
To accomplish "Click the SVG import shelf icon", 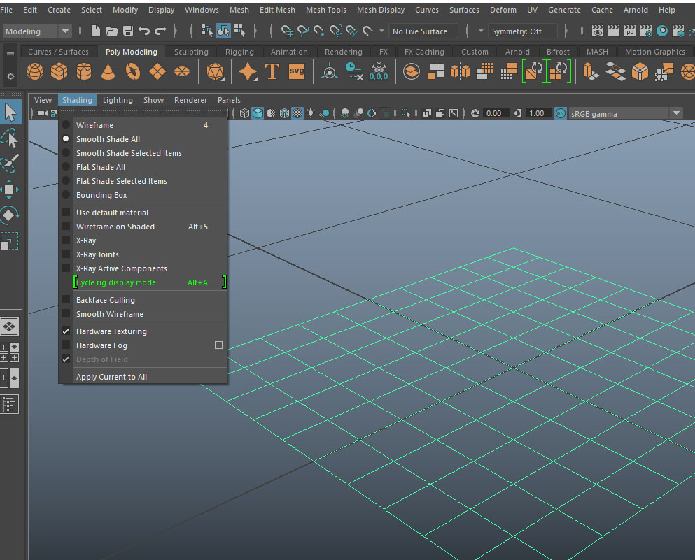I will click(x=297, y=71).
